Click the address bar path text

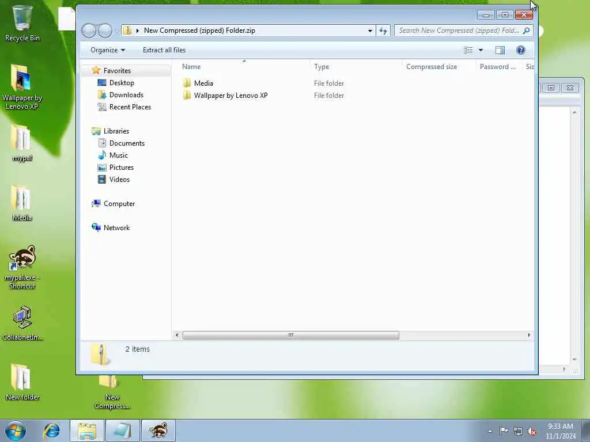(199, 31)
